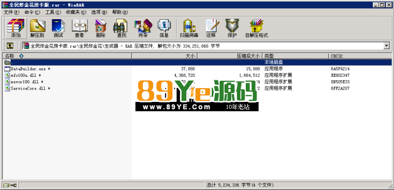The width and height of the screenshot is (394, 190).
Task: Sort by Name (名称) column header
Action: pos(67,56)
